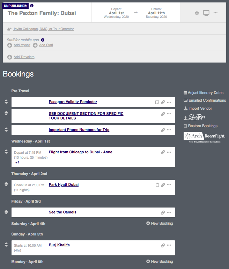Click the info icon beside UNPUBLISHED badge
This screenshot has height=269, width=229.
coord(32,6)
